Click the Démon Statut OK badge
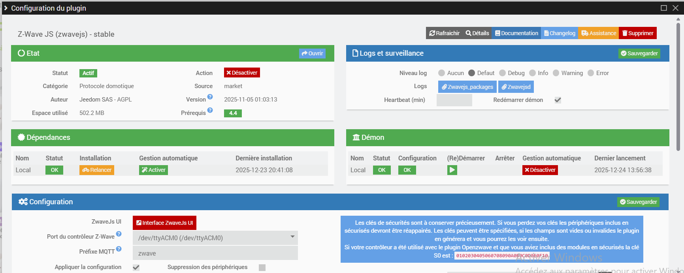684x273 pixels. 382,170
